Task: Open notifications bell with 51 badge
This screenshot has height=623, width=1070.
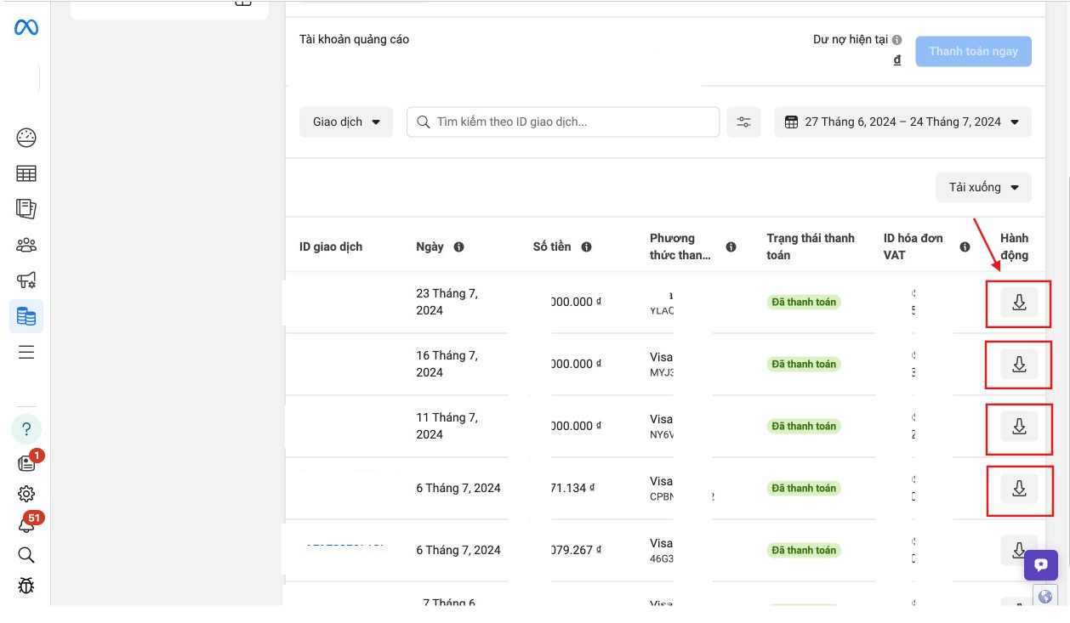Action: 26,524
